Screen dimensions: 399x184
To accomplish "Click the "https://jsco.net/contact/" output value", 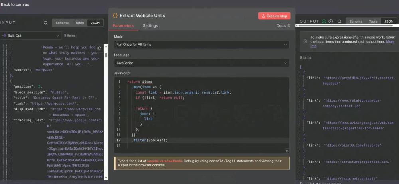I will [x=350, y=179].
